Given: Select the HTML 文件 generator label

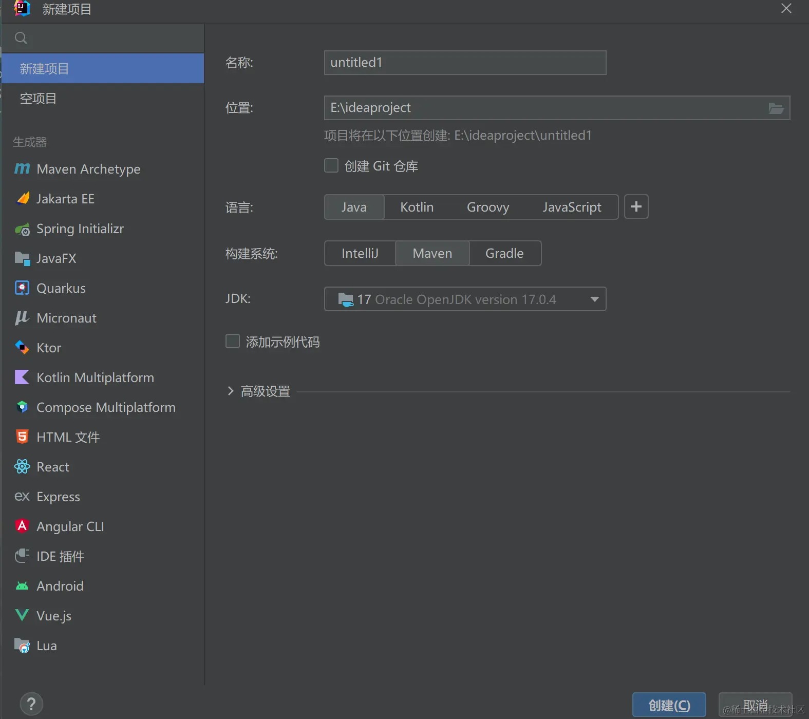Looking at the screenshot, I should click(x=68, y=437).
